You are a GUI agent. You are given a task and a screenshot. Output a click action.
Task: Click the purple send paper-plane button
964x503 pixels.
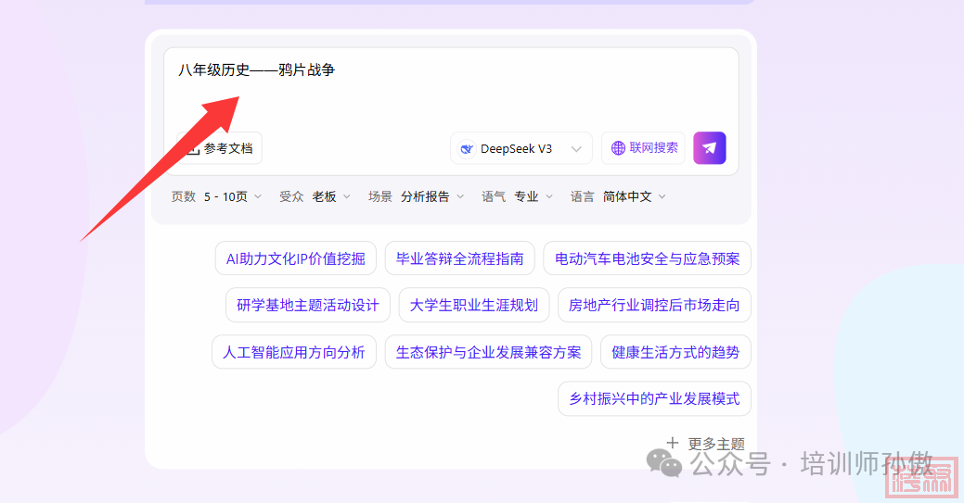(710, 148)
